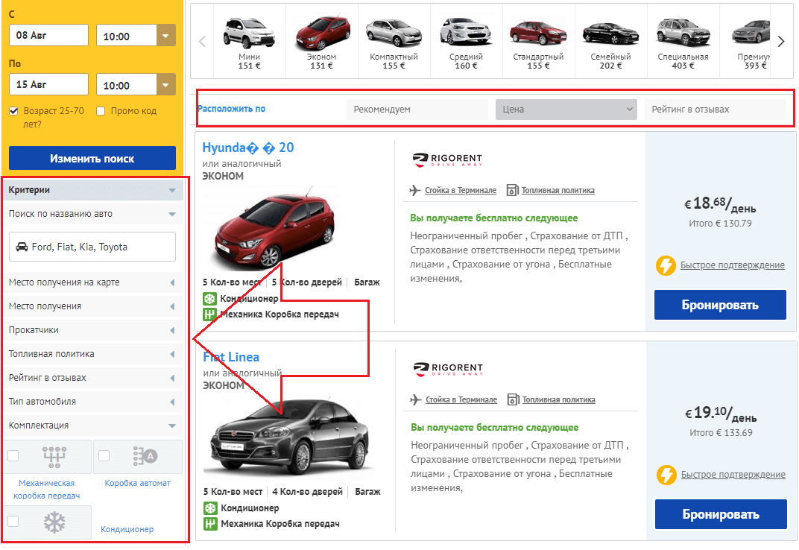
Task: Open pickup time 10:00 dropdown
Action: 165,35
